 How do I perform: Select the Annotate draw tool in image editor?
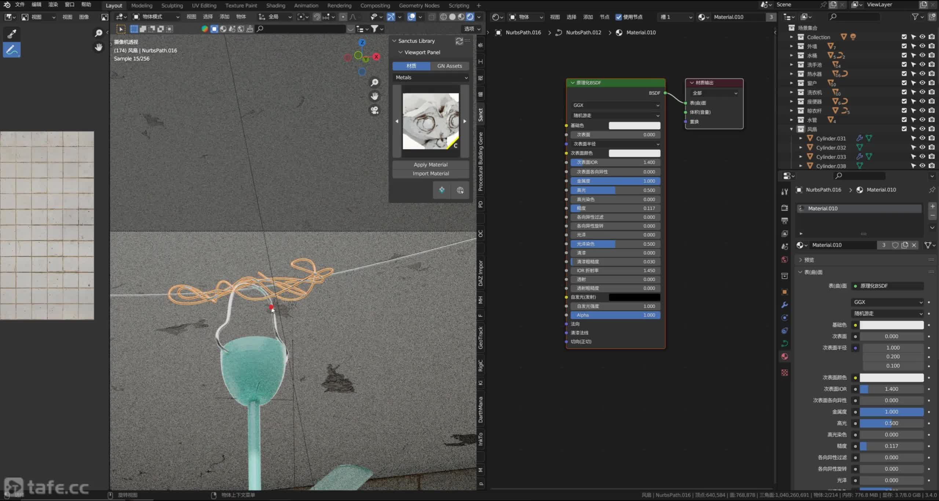click(x=12, y=50)
